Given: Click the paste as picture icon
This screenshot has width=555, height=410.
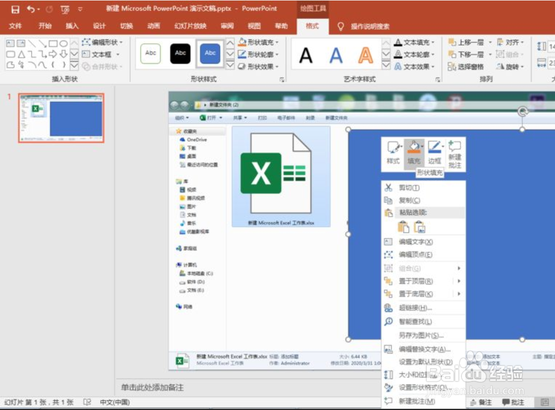Looking at the screenshot, I should [420, 227].
